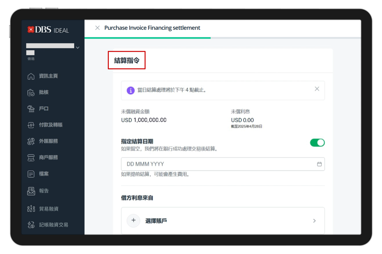Click the currency exchange icon for 外匯服務
The image size is (382, 254).
point(31,141)
